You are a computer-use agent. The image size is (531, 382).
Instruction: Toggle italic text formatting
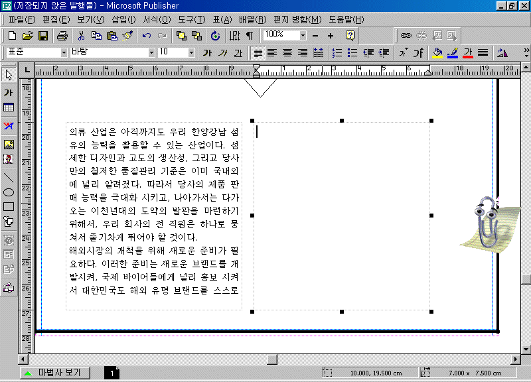(x=223, y=52)
